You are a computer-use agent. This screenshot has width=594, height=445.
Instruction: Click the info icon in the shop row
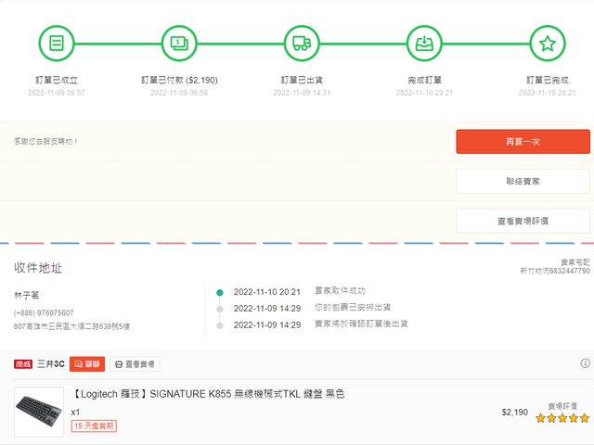(x=585, y=363)
